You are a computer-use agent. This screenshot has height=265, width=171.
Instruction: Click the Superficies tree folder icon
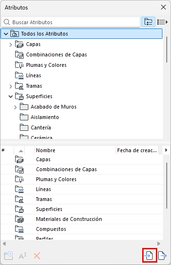[19, 96]
